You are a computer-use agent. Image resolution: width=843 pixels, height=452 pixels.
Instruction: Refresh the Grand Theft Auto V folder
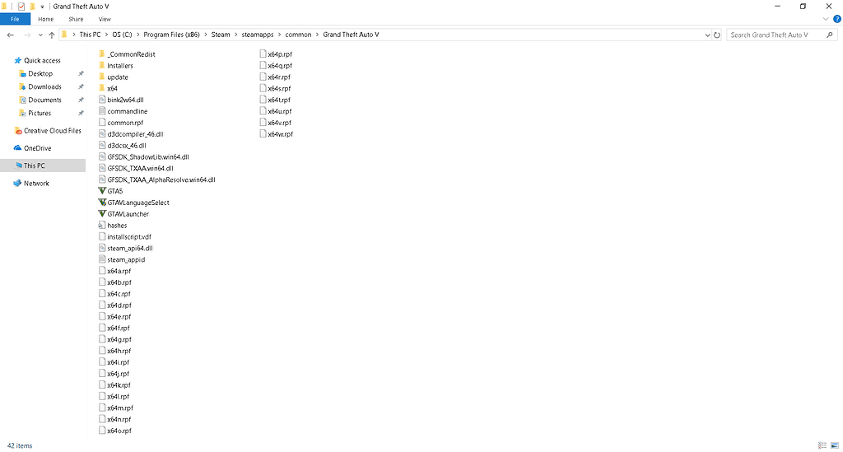tap(717, 35)
